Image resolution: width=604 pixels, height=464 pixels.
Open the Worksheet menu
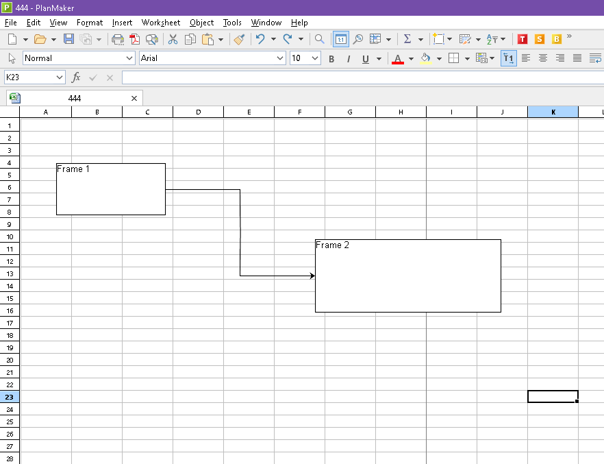pyautogui.click(x=161, y=23)
